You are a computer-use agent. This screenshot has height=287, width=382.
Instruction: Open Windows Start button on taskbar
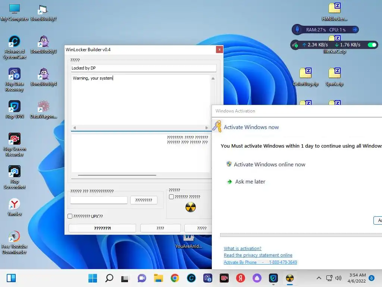pyautogui.click(x=93, y=278)
